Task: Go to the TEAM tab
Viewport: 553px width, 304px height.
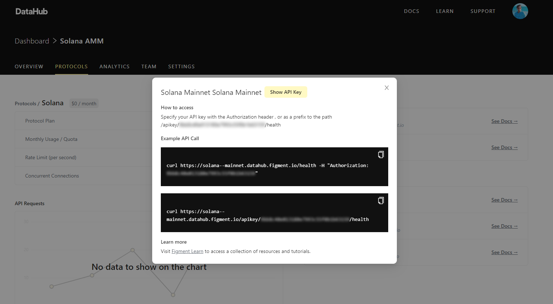Action: 149,66
